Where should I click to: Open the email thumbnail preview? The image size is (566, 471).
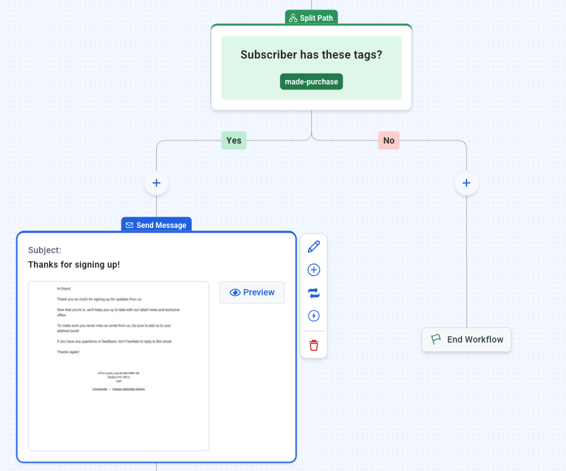pos(119,366)
